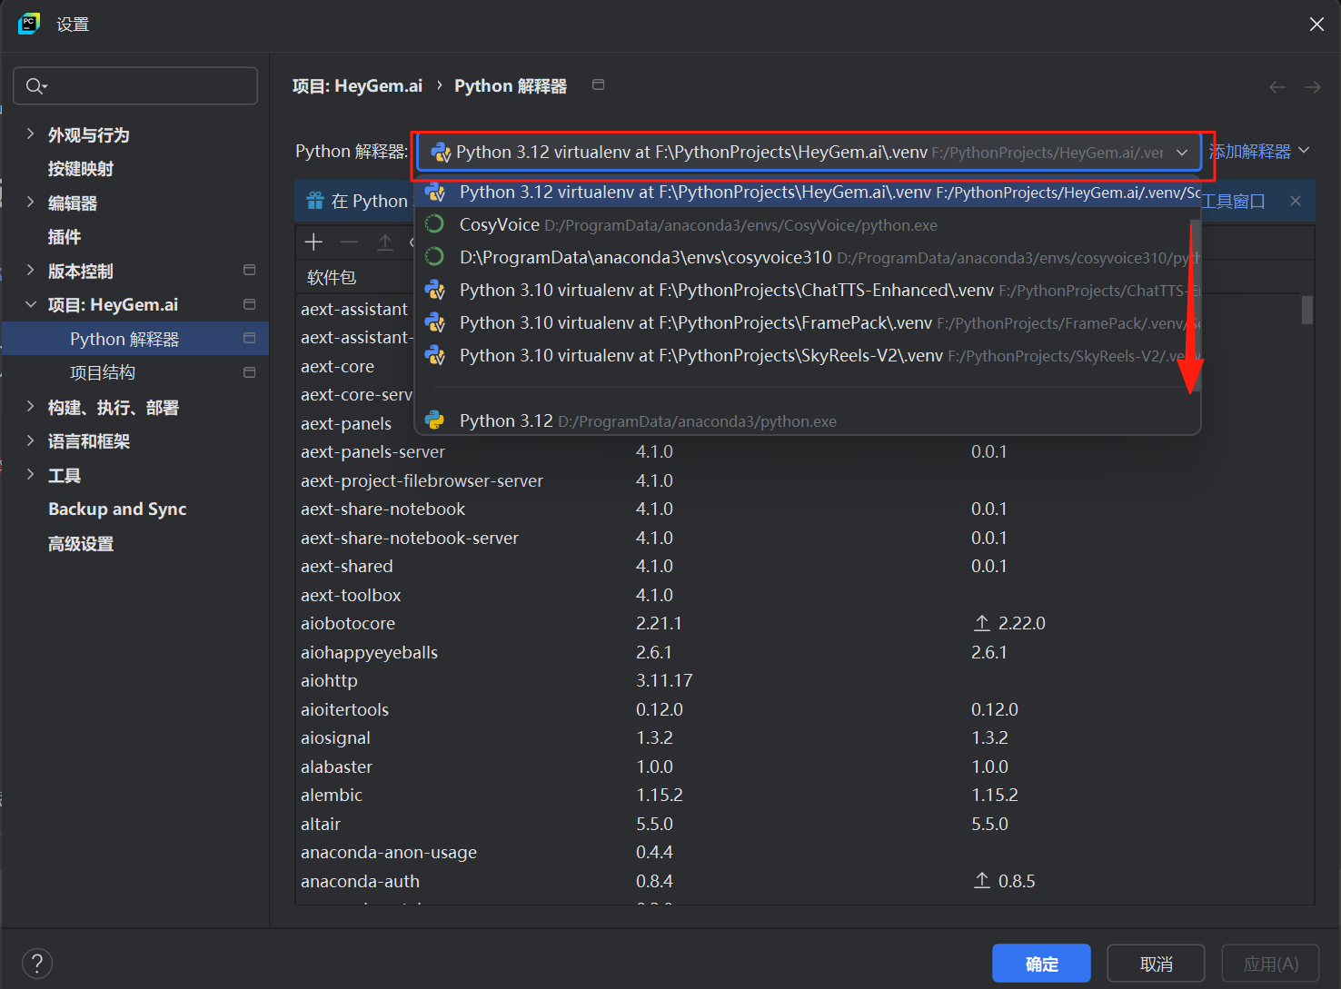Navigate back with the left arrow icon
This screenshot has width=1341, height=989.
point(1277,87)
